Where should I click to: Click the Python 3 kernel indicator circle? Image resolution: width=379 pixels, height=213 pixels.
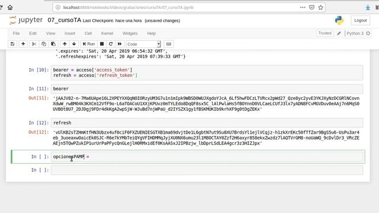coord(368,33)
